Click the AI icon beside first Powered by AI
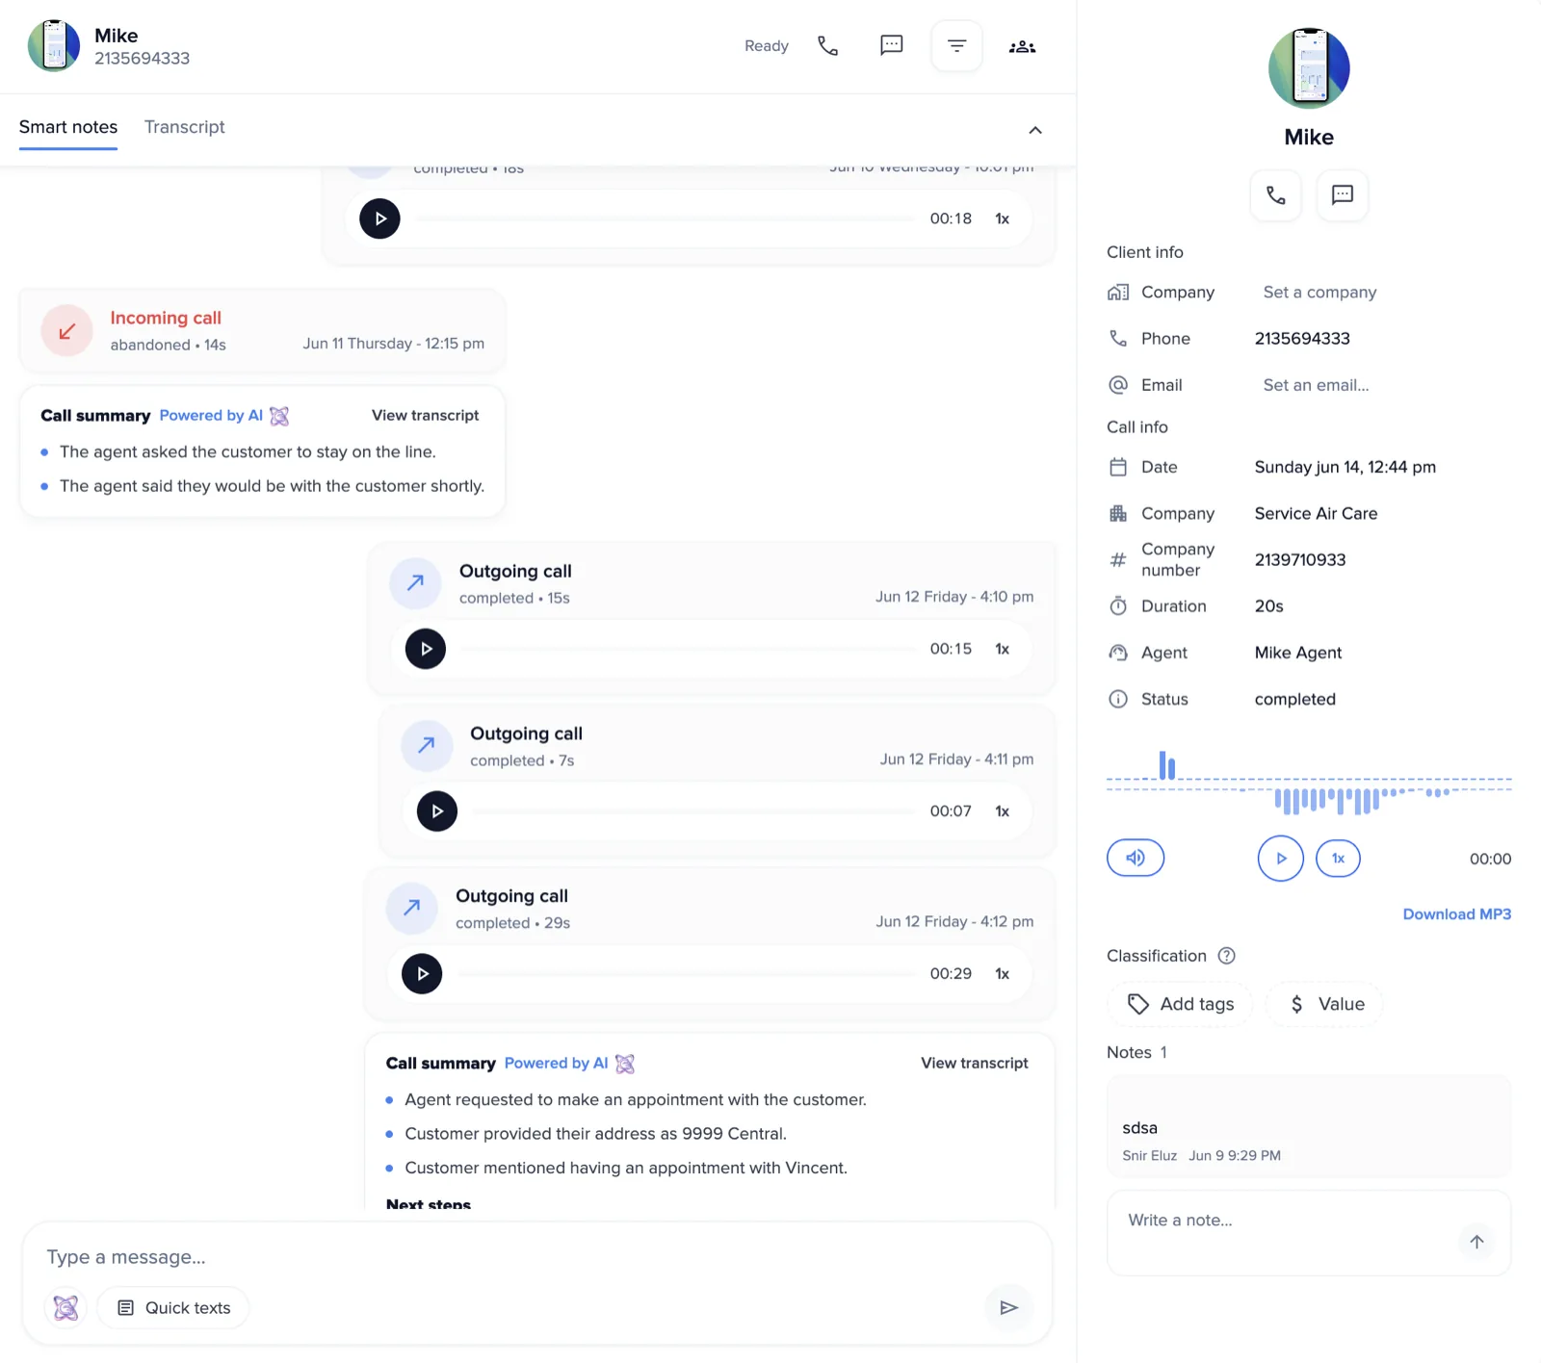The height and width of the screenshot is (1363, 1541). tap(279, 416)
